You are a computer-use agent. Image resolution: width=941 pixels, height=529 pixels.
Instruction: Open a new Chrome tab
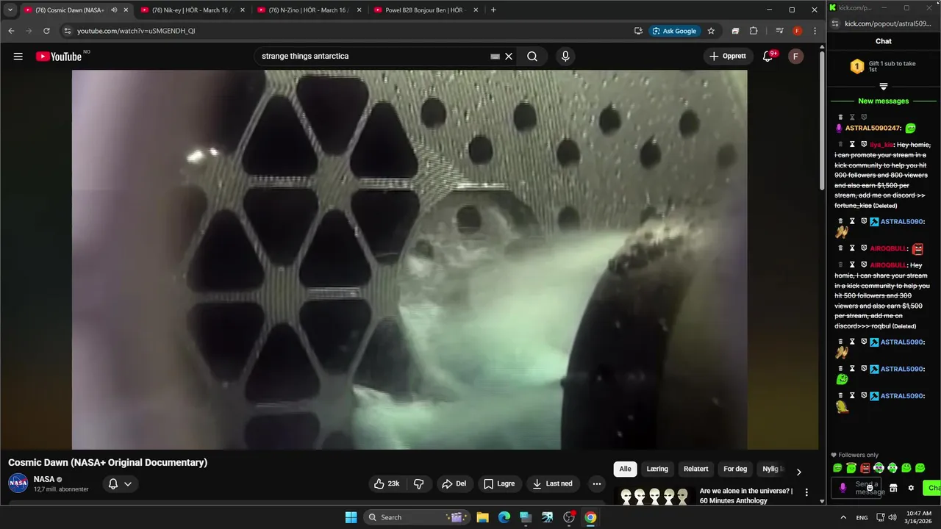point(493,10)
